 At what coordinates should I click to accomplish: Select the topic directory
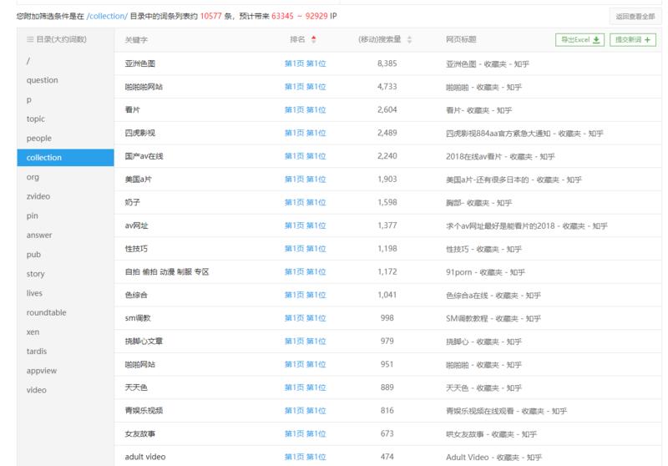tap(35, 119)
